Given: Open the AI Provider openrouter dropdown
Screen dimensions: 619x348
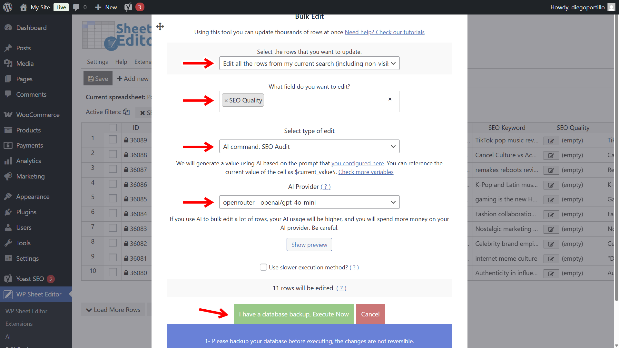Looking at the screenshot, I should click(309, 202).
